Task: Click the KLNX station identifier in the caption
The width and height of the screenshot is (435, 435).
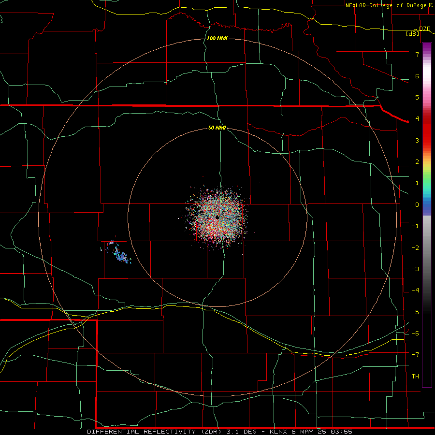Action: (x=278, y=432)
